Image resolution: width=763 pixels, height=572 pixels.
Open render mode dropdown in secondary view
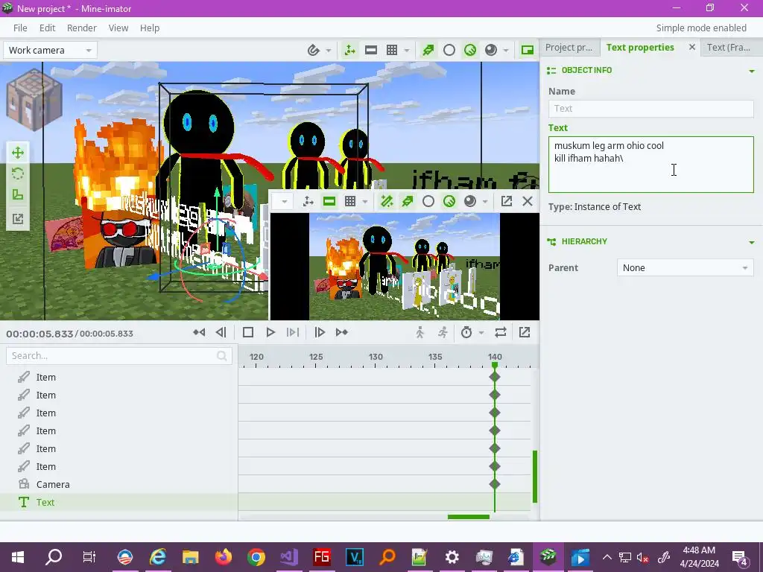point(484,201)
